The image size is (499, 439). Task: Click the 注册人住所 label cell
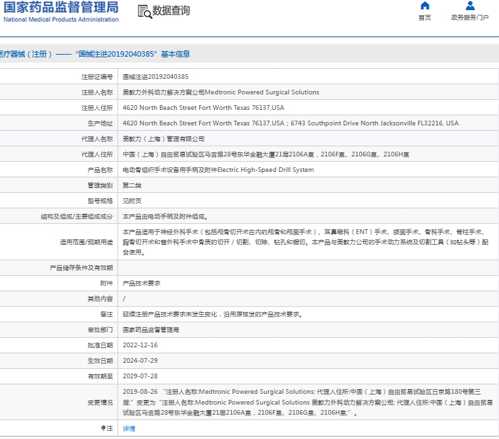(97, 108)
